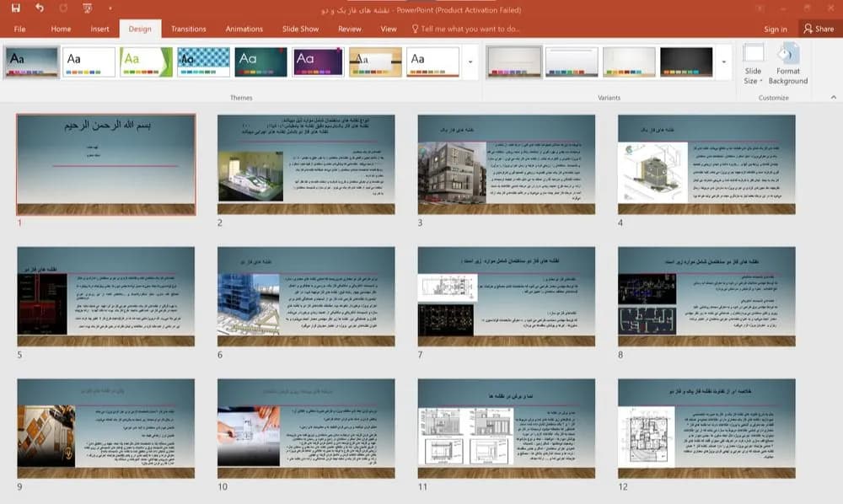
Task: Open the Format Background pane
Action: pyautogui.click(x=788, y=65)
